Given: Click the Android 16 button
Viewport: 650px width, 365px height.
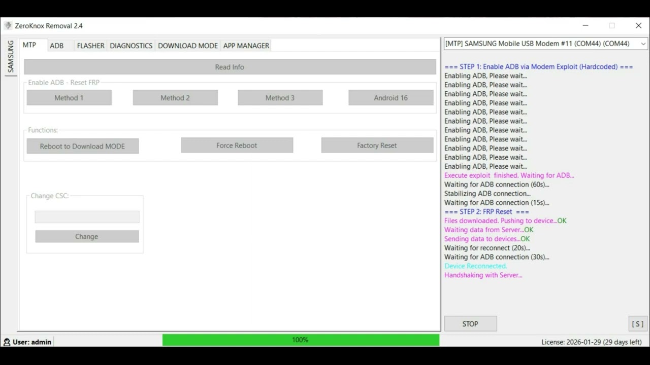Looking at the screenshot, I should (x=391, y=98).
